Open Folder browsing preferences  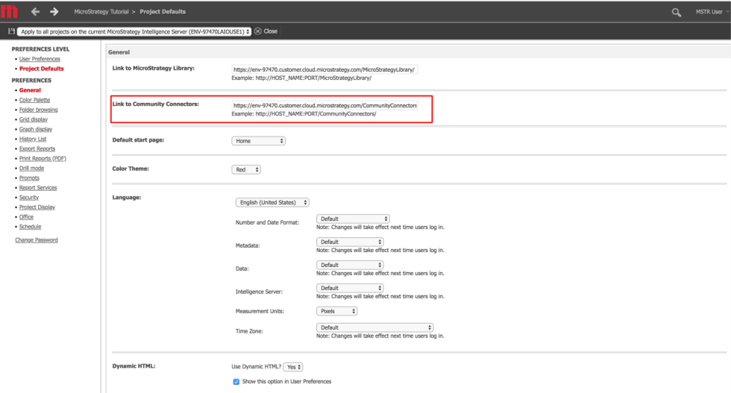[38, 110]
